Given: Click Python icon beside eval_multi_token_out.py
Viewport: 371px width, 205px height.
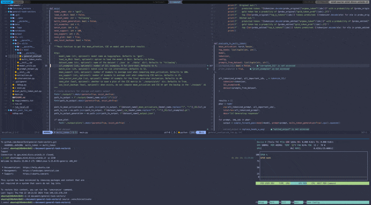Looking at the screenshot, I should pyautogui.click(x=13, y=91).
